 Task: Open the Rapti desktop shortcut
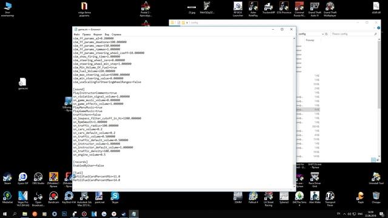click(361, 197)
